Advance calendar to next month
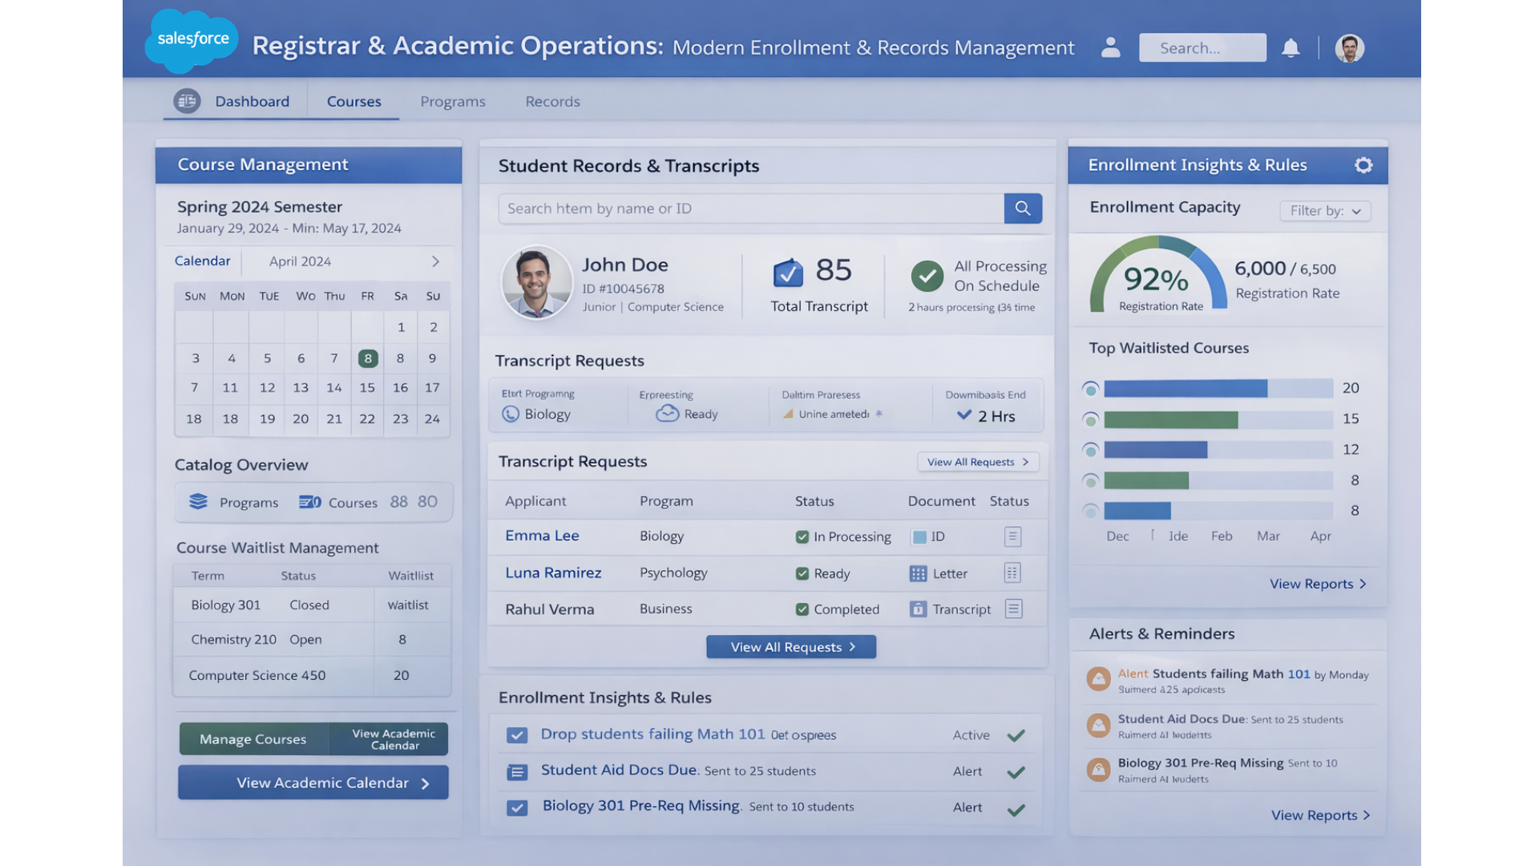Viewport: 1539px width, 866px height. [435, 261]
